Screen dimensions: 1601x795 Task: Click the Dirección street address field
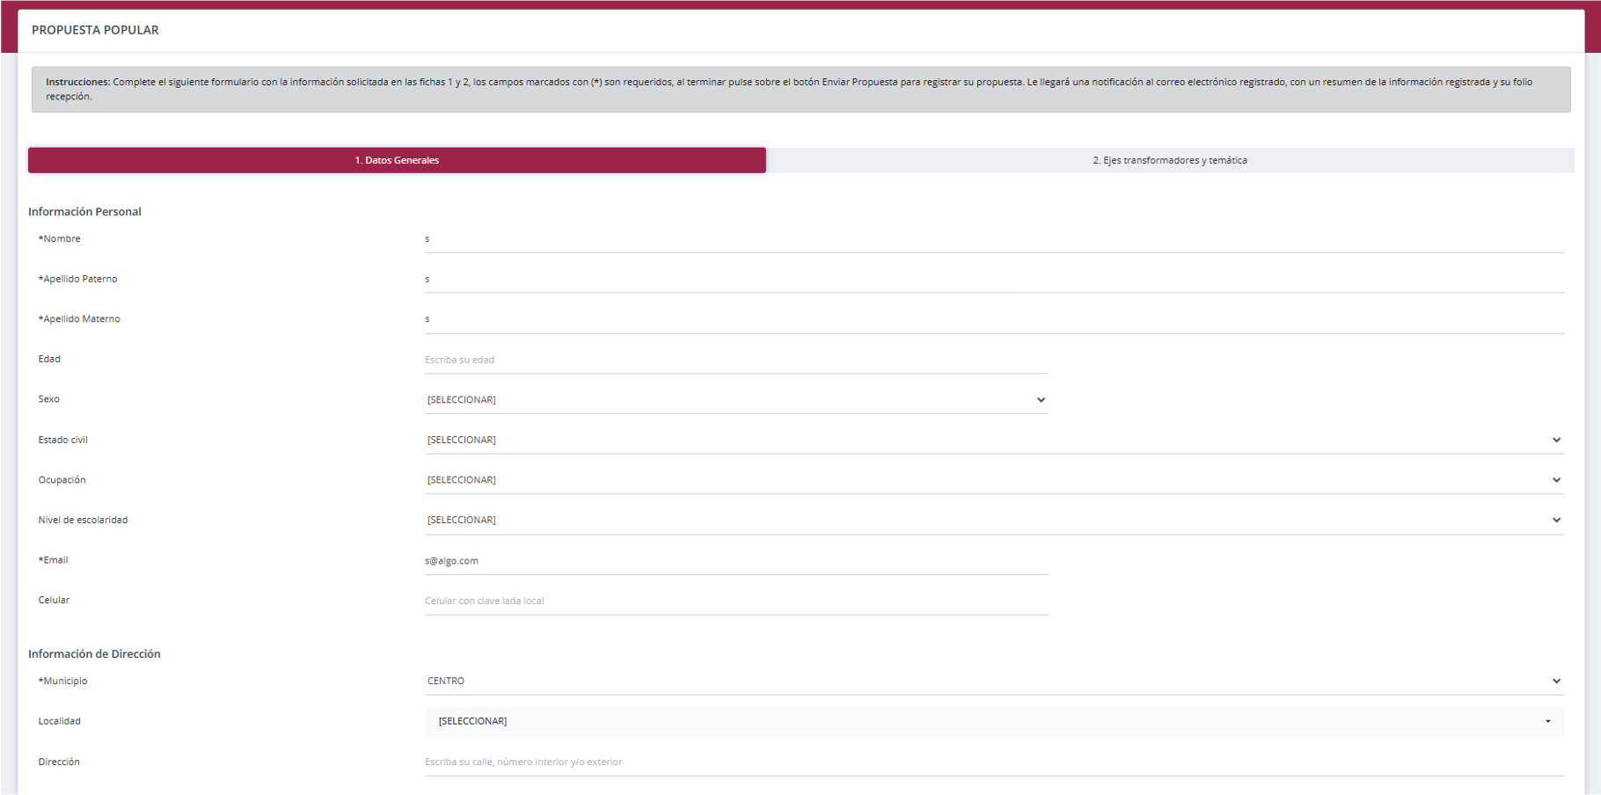[993, 762]
